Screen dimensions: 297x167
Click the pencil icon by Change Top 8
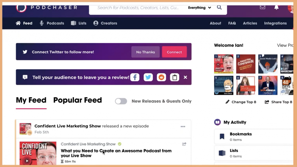227,102
